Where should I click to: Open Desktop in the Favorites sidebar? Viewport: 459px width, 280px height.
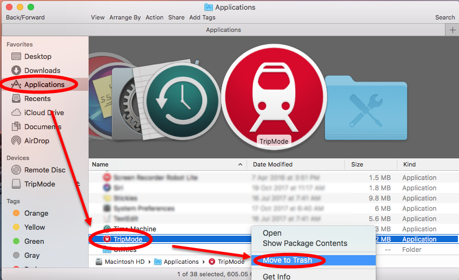coord(38,56)
